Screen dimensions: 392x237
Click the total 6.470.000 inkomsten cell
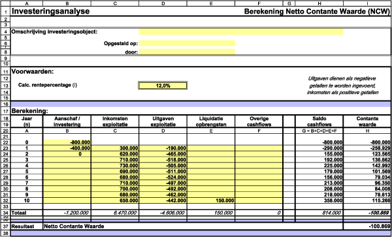pyautogui.click(x=115, y=213)
